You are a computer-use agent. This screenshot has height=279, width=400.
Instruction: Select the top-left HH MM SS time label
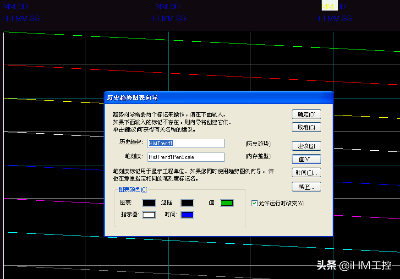tap(22, 18)
